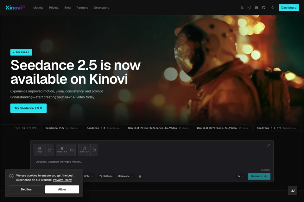Open the Developers menu item
The width and height of the screenshot is (304, 202).
point(101,8)
